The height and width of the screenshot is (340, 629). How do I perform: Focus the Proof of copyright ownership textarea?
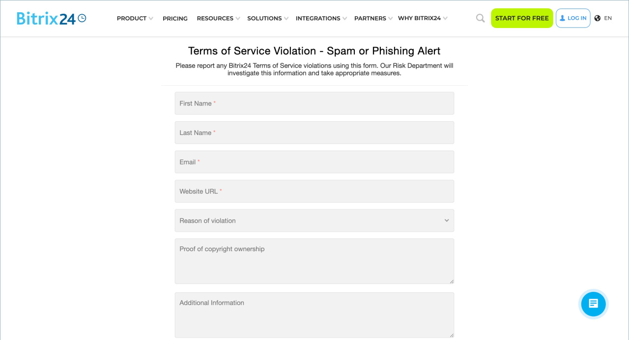[x=314, y=262]
